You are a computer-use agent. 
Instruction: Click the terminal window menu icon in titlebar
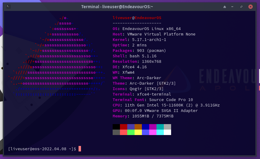pyautogui.click(x=8, y=7)
